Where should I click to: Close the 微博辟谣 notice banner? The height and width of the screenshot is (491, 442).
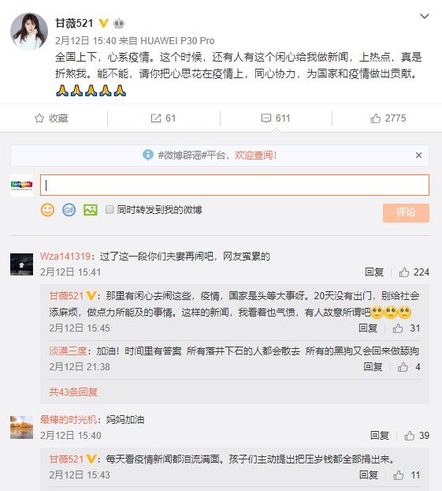click(x=418, y=155)
